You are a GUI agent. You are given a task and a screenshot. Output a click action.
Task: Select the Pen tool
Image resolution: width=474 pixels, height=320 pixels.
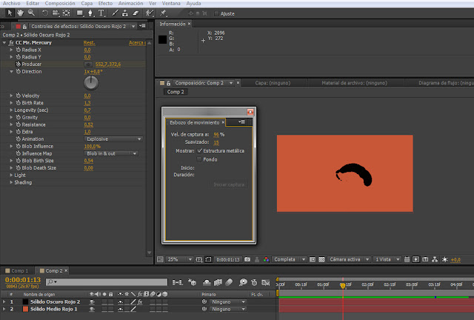click(x=90, y=13)
